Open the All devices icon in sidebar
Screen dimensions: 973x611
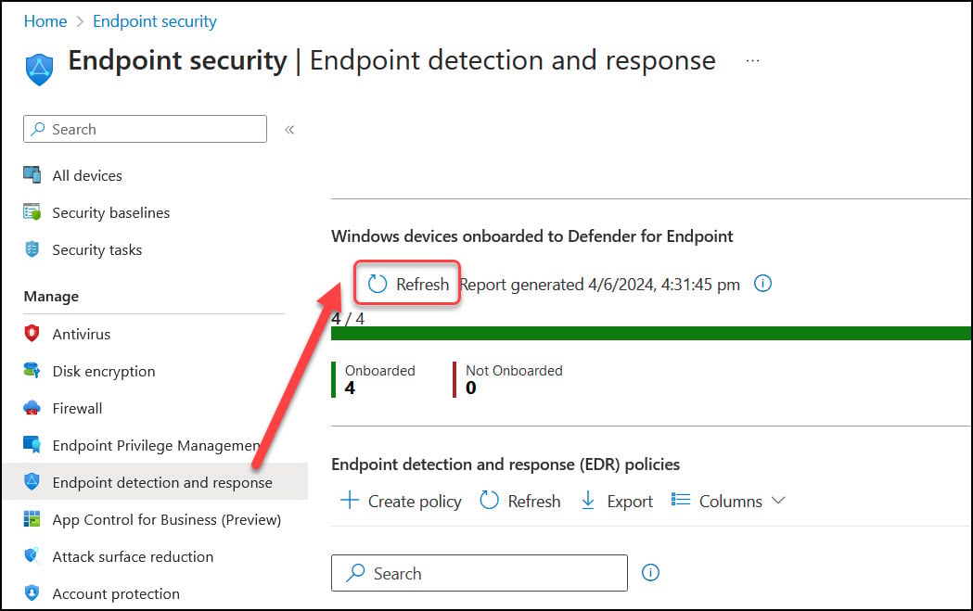32,175
